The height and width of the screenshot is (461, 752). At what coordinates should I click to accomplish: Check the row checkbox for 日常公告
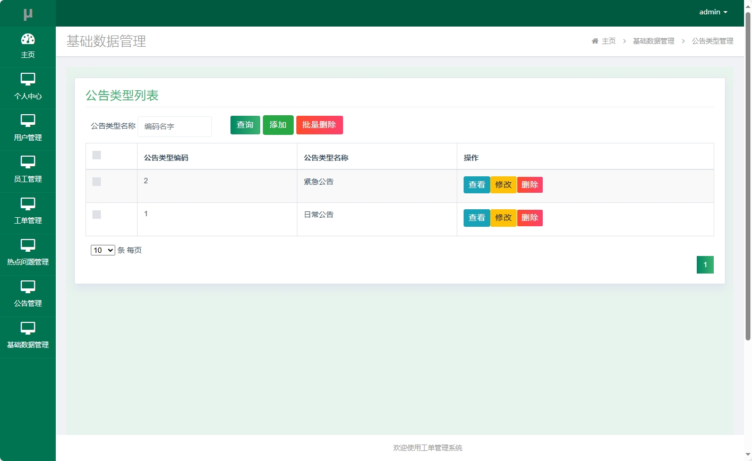[96, 214]
